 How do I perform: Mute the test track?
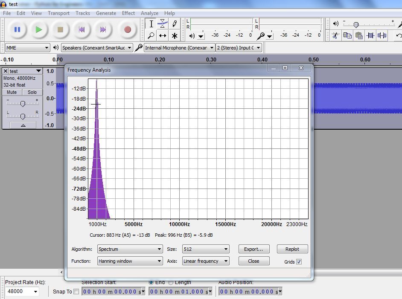click(x=12, y=92)
